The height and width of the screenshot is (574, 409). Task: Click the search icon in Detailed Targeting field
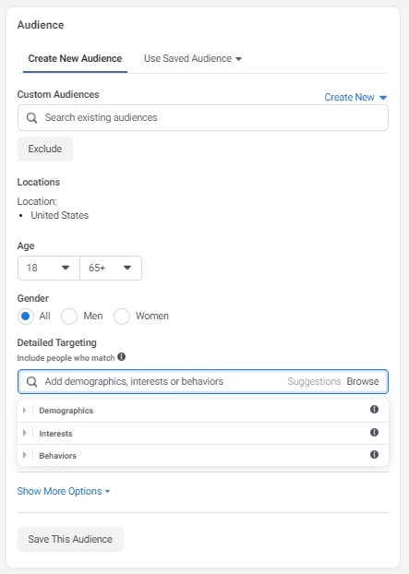[x=32, y=382]
